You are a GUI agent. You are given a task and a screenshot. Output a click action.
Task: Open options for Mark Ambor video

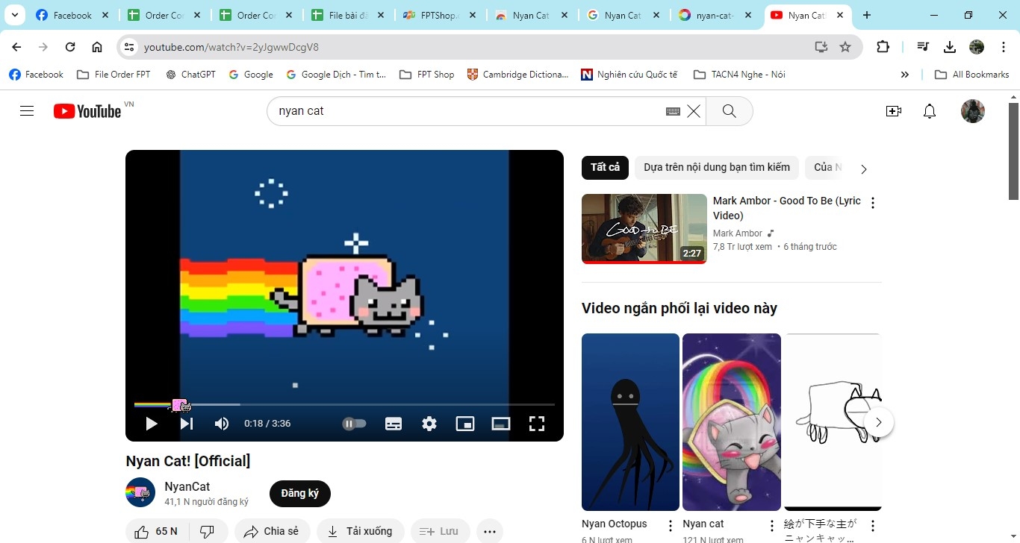pyautogui.click(x=873, y=203)
